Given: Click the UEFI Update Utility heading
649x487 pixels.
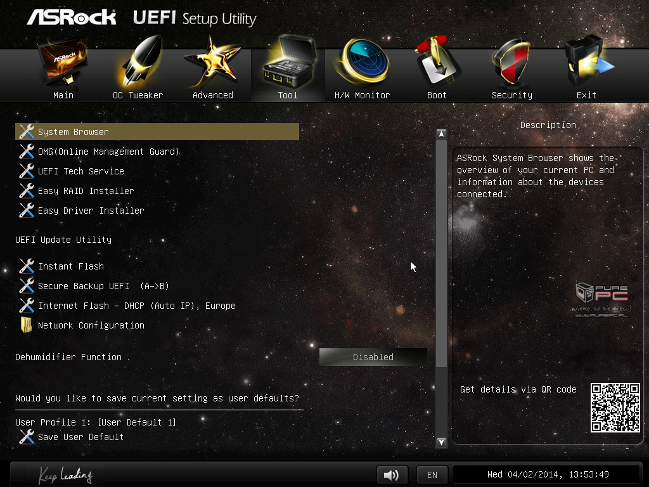Looking at the screenshot, I should [x=63, y=240].
